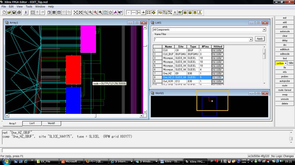Open the File menu

[4, 7]
